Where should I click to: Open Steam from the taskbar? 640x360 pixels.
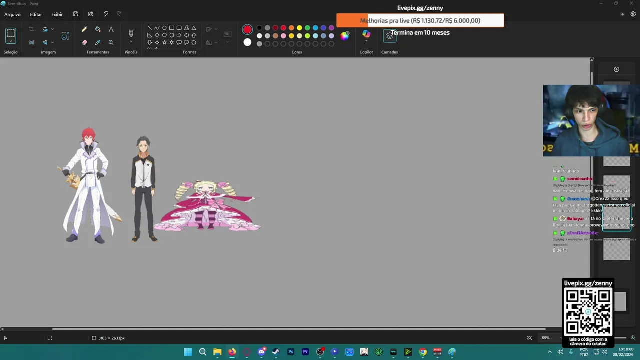click(276, 352)
